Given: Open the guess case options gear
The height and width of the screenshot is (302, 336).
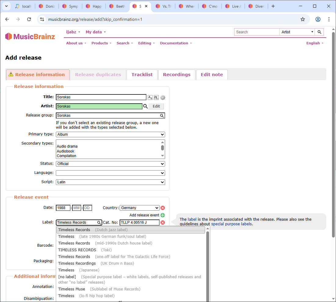Looking at the screenshot, I should (x=163, y=98).
